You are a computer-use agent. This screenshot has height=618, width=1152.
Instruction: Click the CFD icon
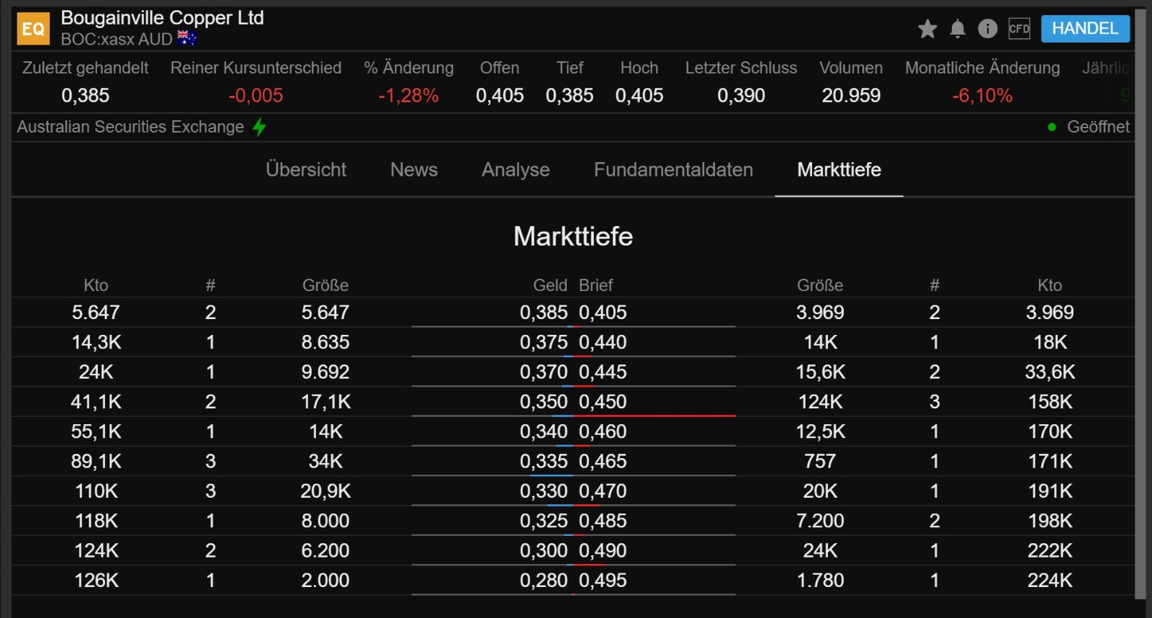tap(1020, 29)
